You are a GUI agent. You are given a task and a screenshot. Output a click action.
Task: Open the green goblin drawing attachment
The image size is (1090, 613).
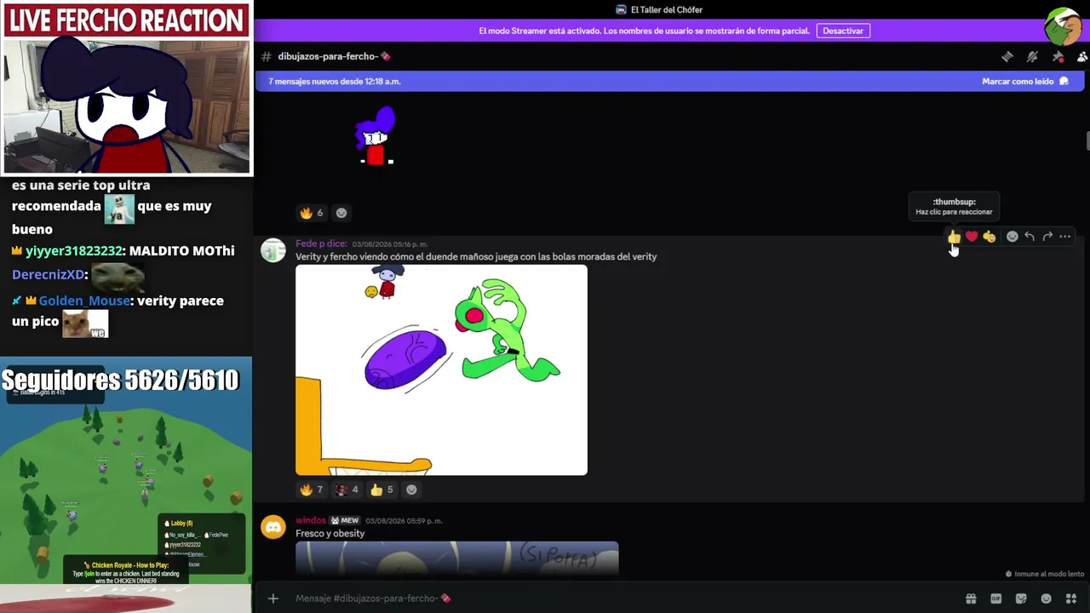tap(441, 370)
